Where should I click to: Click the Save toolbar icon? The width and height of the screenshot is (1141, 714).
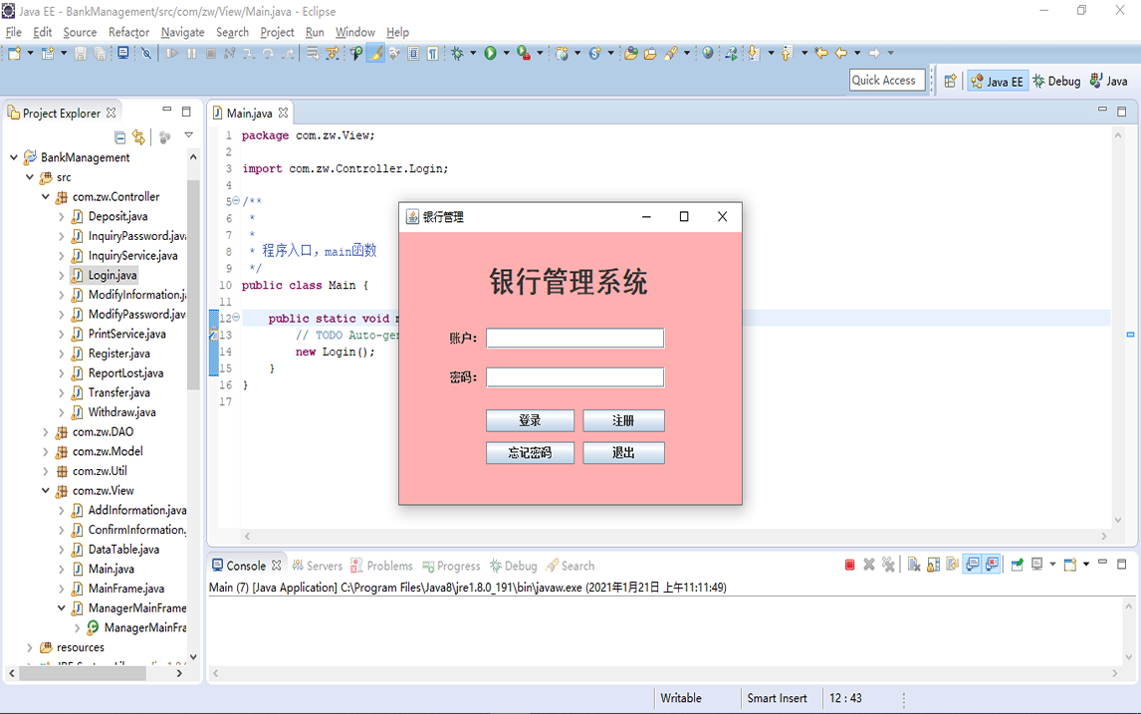pyautogui.click(x=80, y=53)
